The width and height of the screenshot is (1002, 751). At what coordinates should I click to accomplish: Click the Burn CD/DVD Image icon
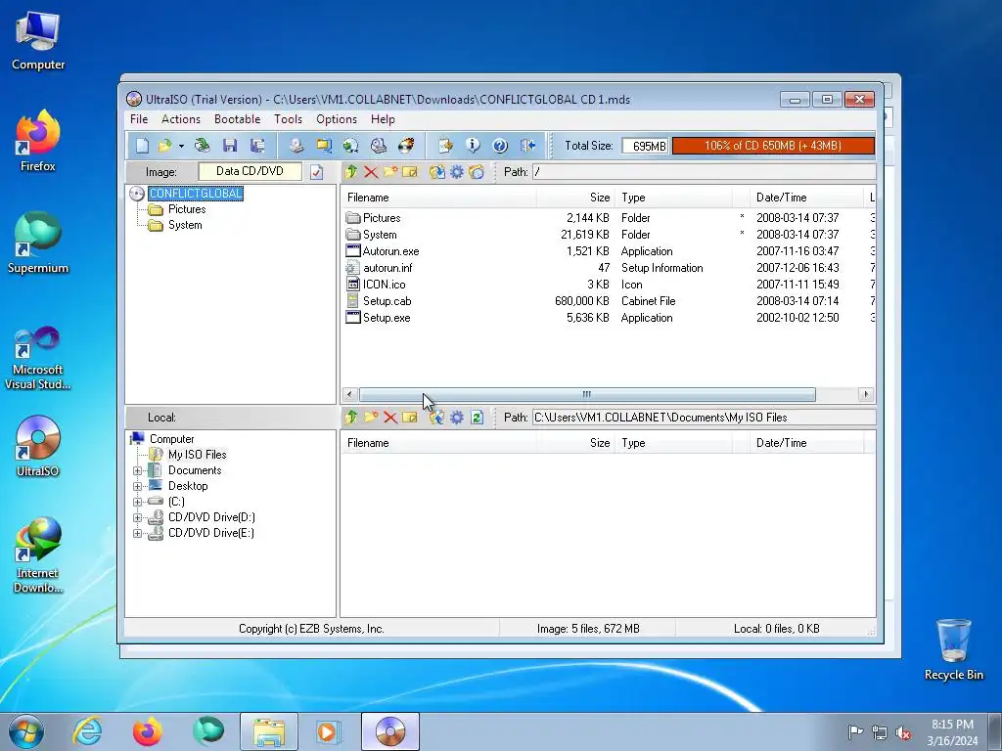coord(406,146)
